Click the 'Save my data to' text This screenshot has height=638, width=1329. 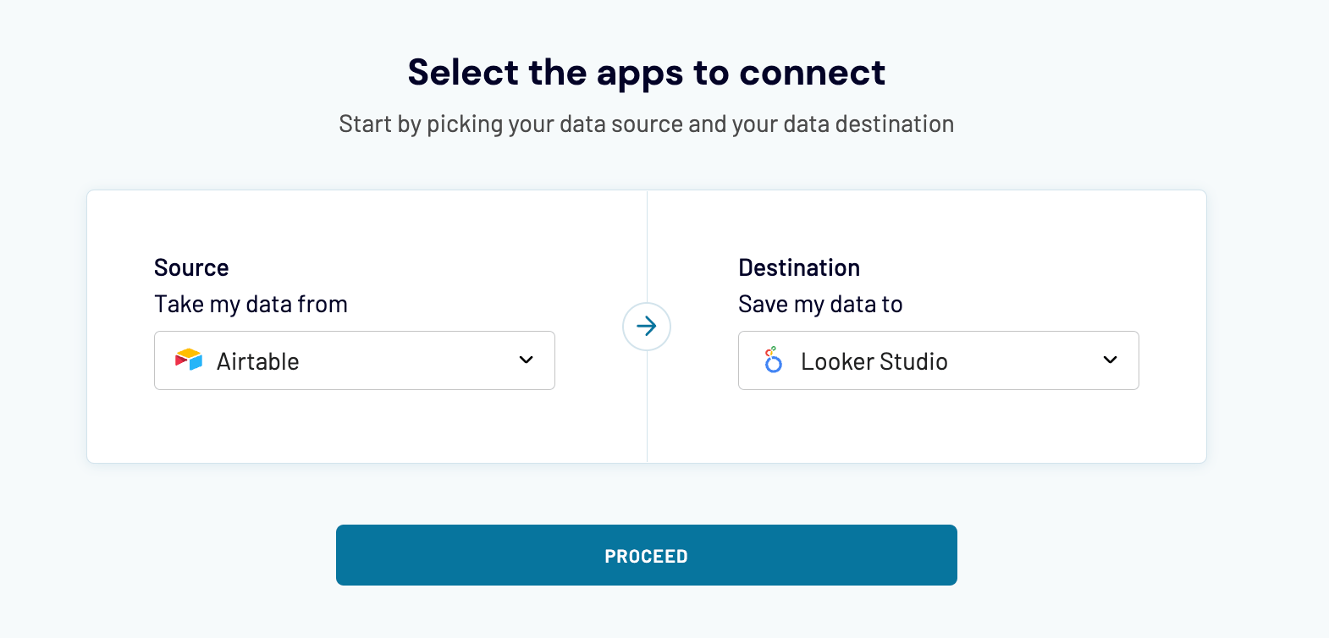(x=820, y=304)
